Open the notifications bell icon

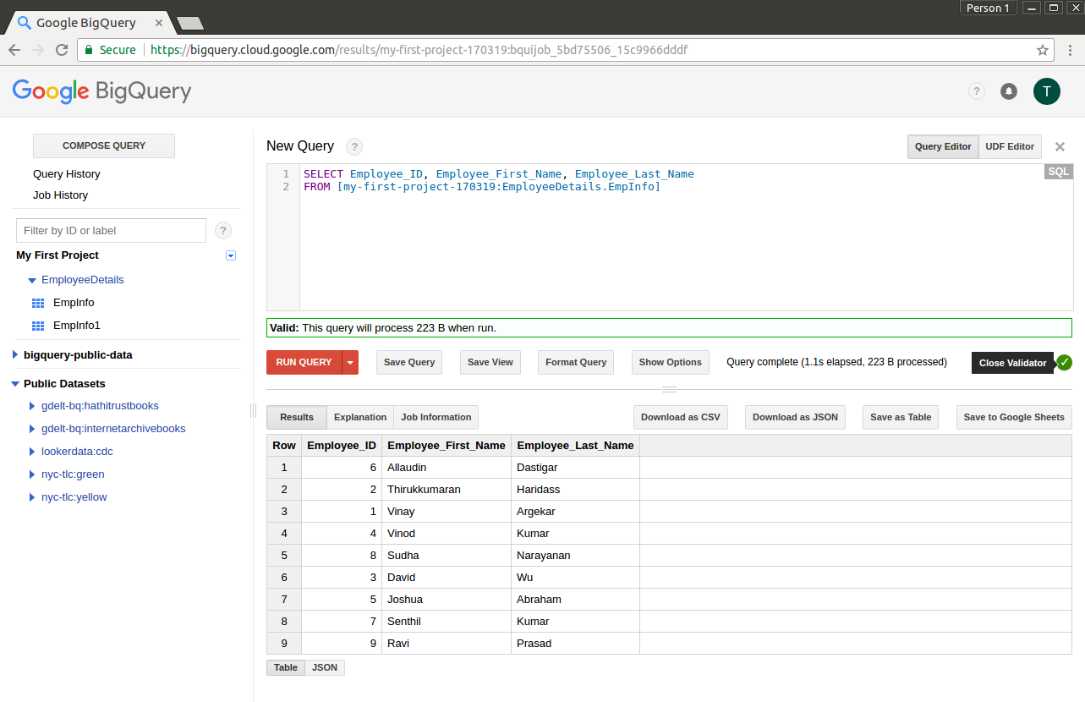click(x=1009, y=91)
